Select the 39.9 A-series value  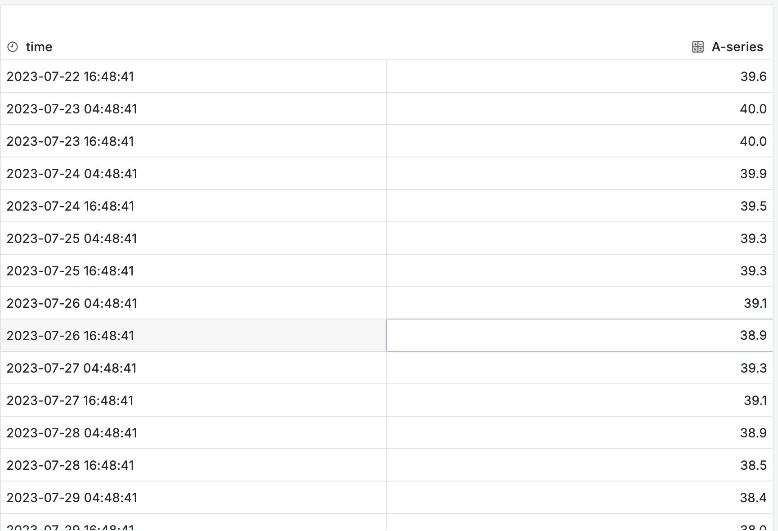(x=753, y=174)
